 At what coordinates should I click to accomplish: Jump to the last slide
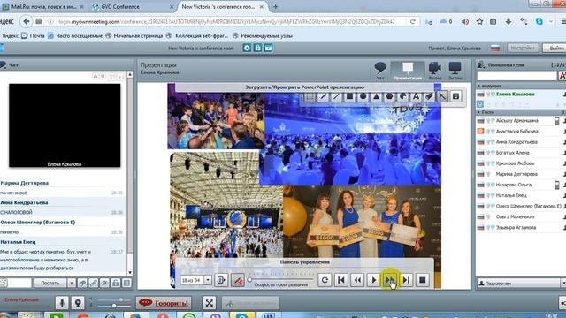[x=406, y=280]
